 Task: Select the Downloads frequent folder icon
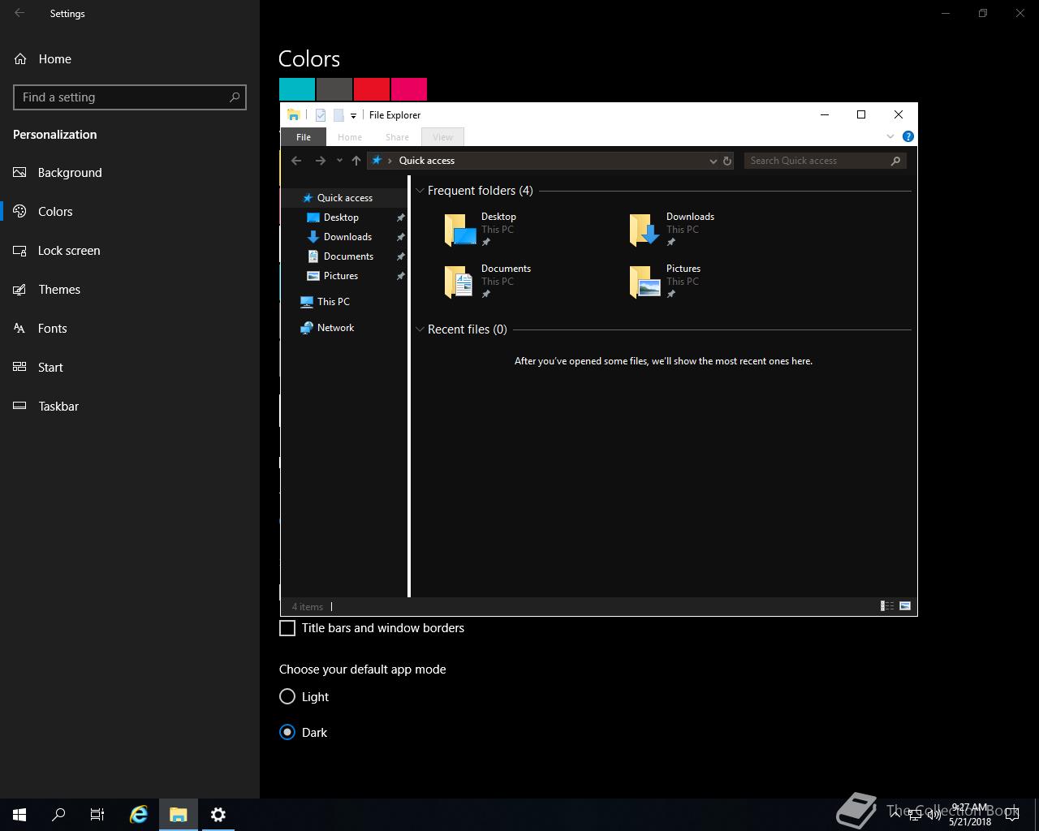point(645,230)
